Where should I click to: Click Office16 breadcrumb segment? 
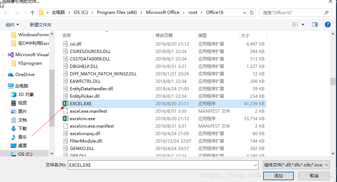pos(214,12)
